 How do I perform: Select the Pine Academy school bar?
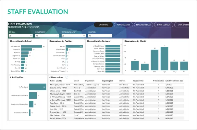click(23, 65)
